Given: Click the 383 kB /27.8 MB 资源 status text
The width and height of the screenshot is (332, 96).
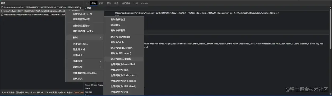Looking at the screenshot, I should [x=47, y=92].
